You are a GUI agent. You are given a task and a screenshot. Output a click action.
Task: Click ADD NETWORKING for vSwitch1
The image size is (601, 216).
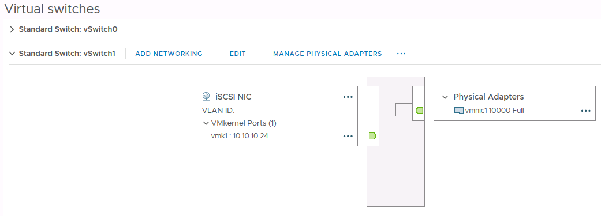coord(169,54)
